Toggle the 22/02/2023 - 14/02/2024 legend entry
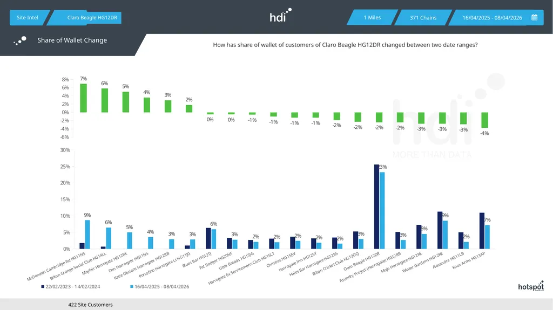The height and width of the screenshot is (310, 553). (x=71, y=287)
